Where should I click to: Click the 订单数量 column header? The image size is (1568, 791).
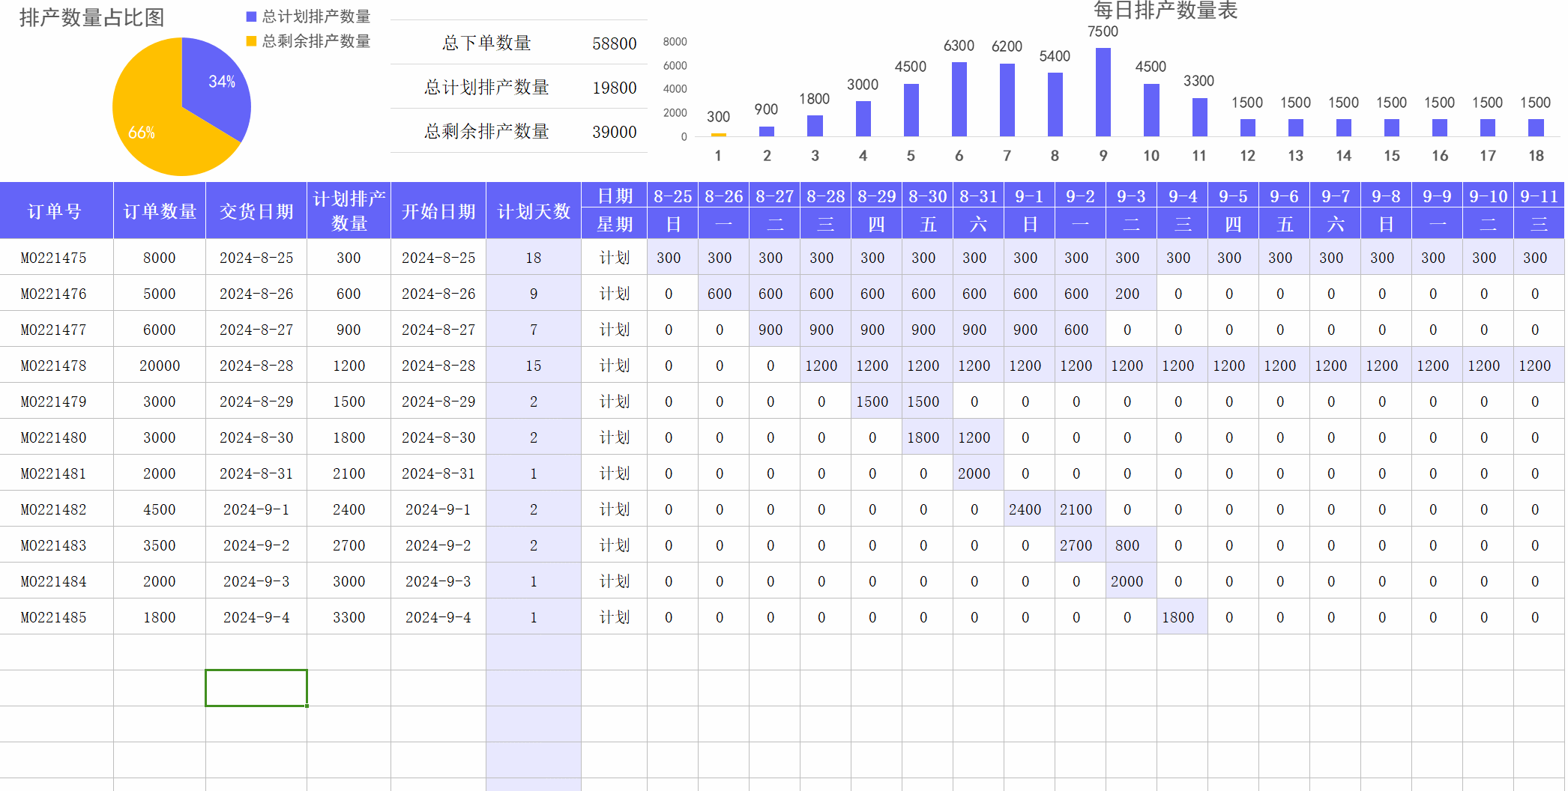(160, 211)
